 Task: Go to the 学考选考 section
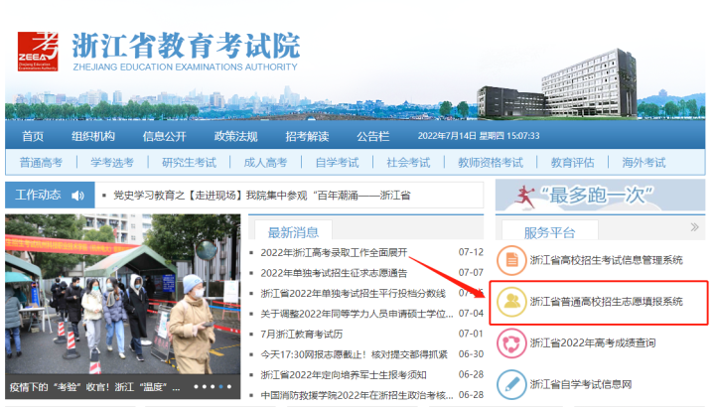pyautogui.click(x=112, y=163)
